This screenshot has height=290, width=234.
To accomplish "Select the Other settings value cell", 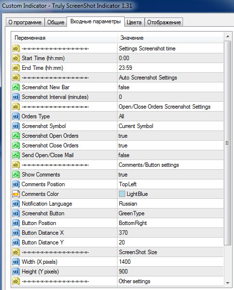I will pos(170,281).
